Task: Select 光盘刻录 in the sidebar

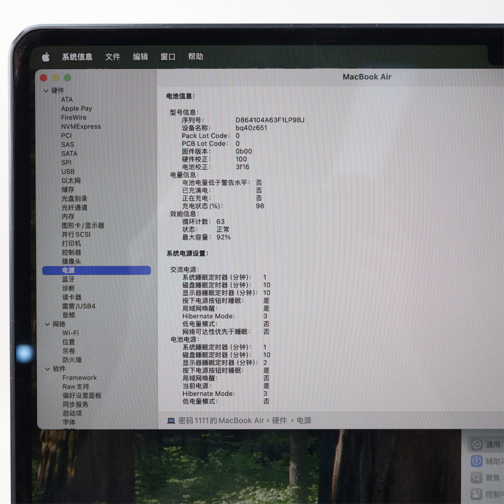Action: [74, 198]
